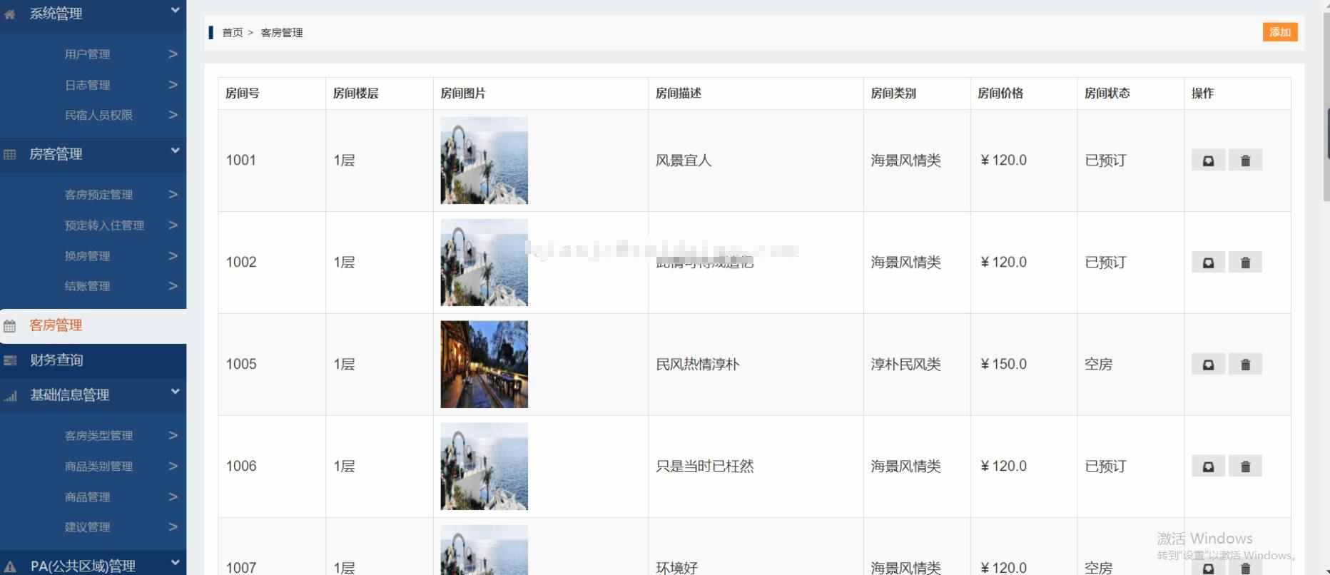Click the 首页 breadcrumb link
The width and height of the screenshot is (1330, 575).
(x=233, y=33)
